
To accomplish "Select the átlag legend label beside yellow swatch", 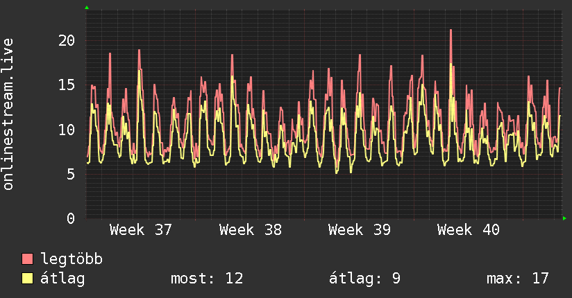I will pos(62,279).
